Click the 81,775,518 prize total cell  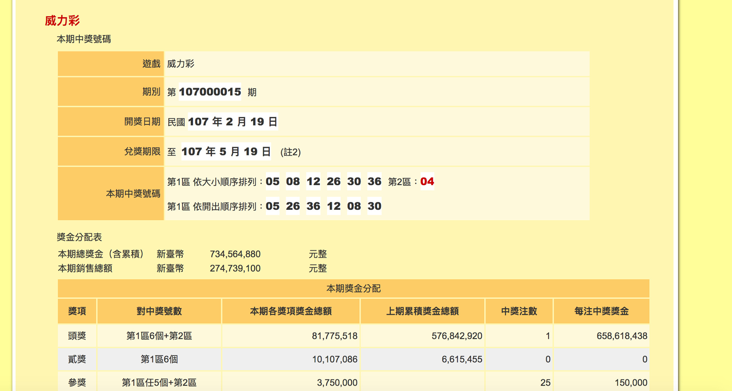(291, 336)
